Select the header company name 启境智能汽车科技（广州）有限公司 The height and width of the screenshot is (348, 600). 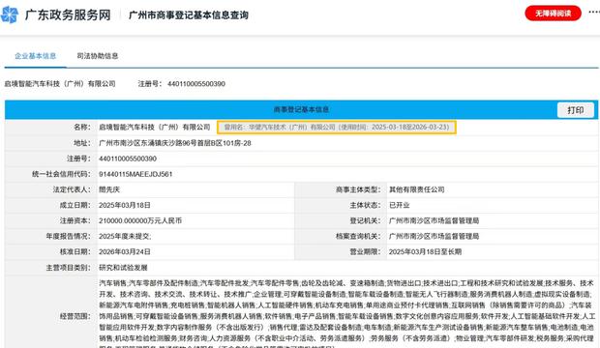[60, 84]
